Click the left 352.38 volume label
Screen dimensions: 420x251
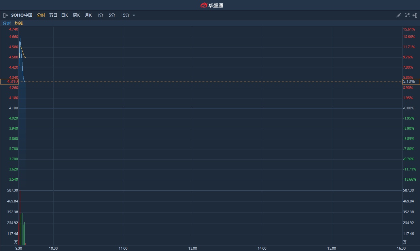tap(13, 212)
